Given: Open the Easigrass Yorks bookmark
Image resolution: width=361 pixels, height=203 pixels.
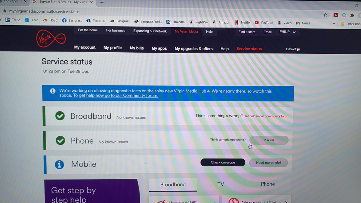Looking at the screenshot, I should [148, 22].
